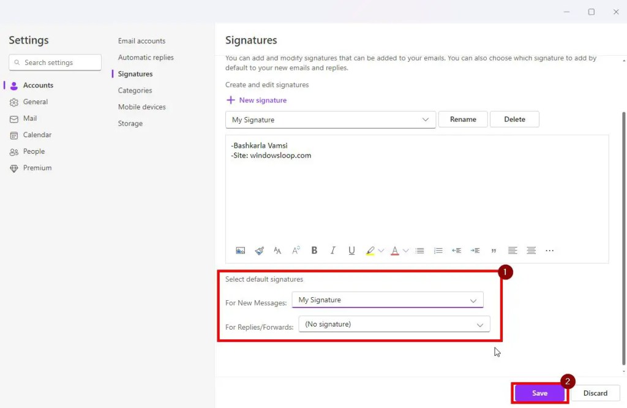627x408 pixels.
Task: Click the Search settings field
Action: (54, 62)
